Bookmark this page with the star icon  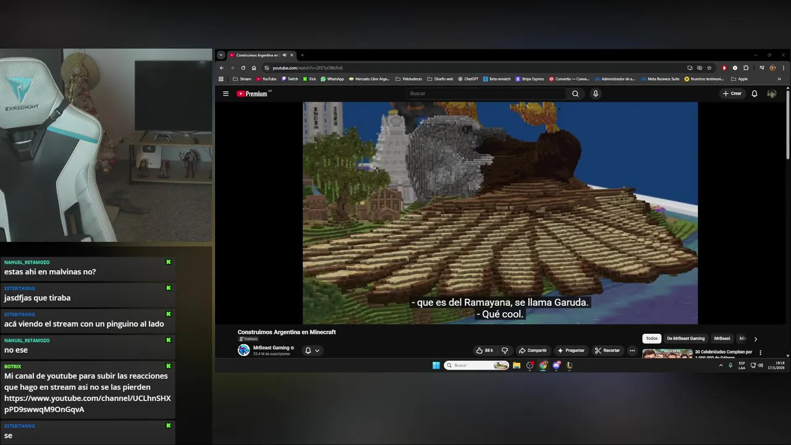709,68
